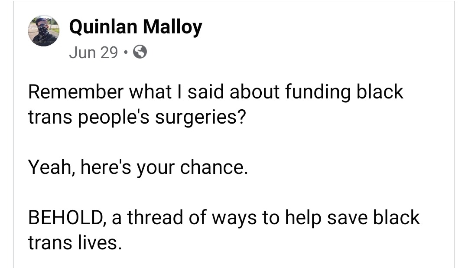Click the word help in the post
The image size is (468, 268).
pos(302,217)
